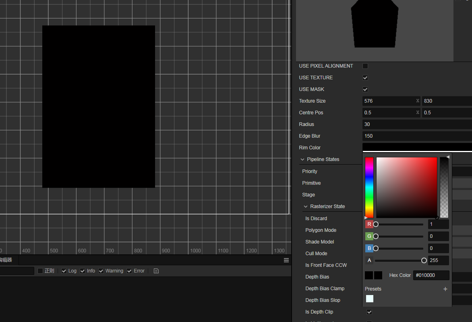
Task: Click the Cull Mode property label
Action: point(316,254)
